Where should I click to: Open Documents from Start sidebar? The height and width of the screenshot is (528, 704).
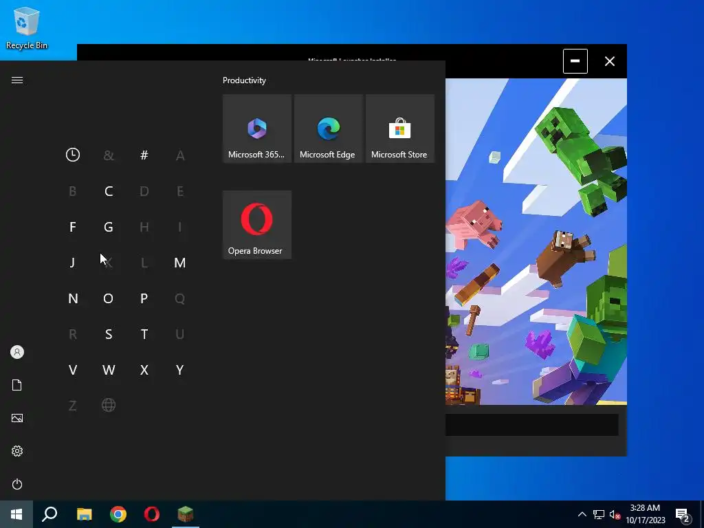tap(17, 385)
